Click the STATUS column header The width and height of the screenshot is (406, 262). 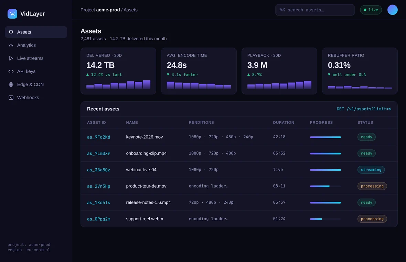pyautogui.click(x=365, y=122)
